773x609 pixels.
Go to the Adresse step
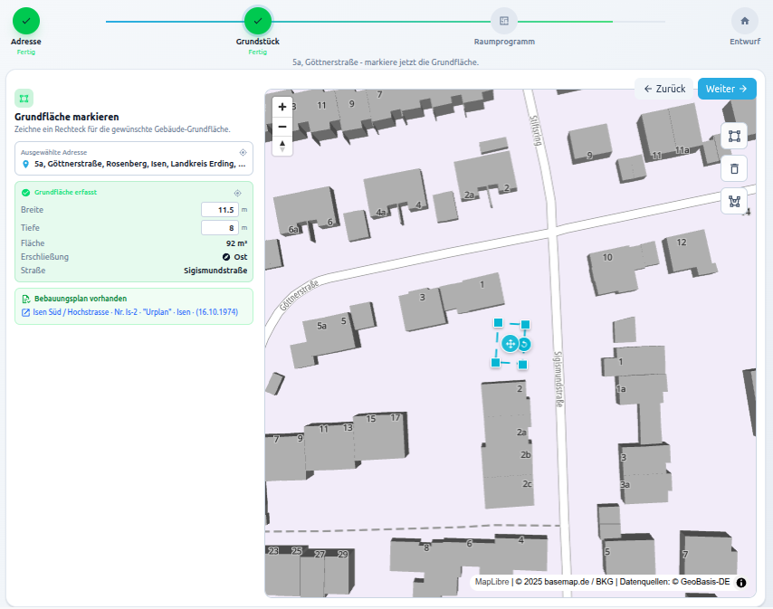coord(26,20)
